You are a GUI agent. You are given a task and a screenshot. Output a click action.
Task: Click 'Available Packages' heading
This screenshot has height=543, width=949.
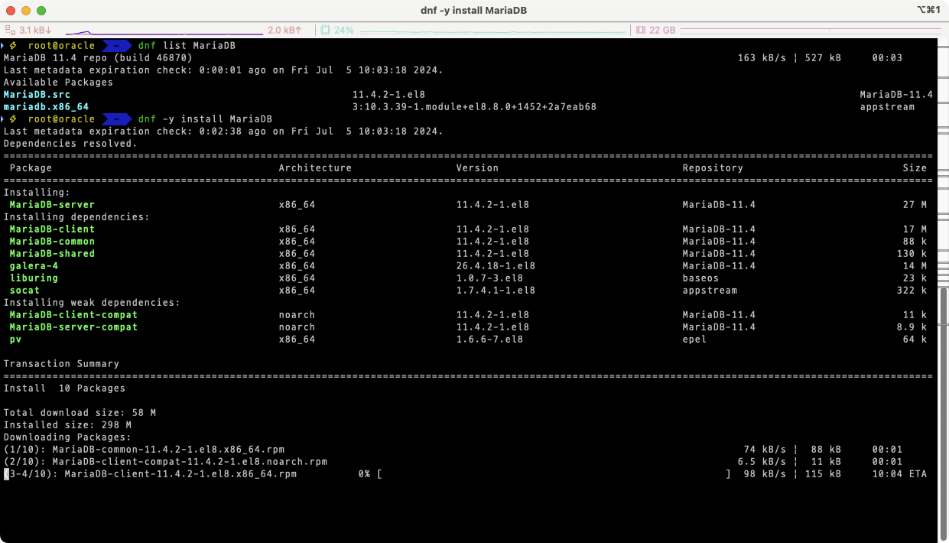tap(58, 83)
